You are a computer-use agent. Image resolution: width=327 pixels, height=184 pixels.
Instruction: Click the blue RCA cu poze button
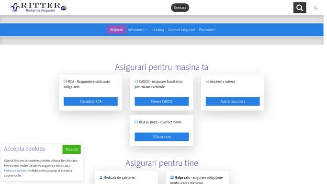[x=162, y=137]
